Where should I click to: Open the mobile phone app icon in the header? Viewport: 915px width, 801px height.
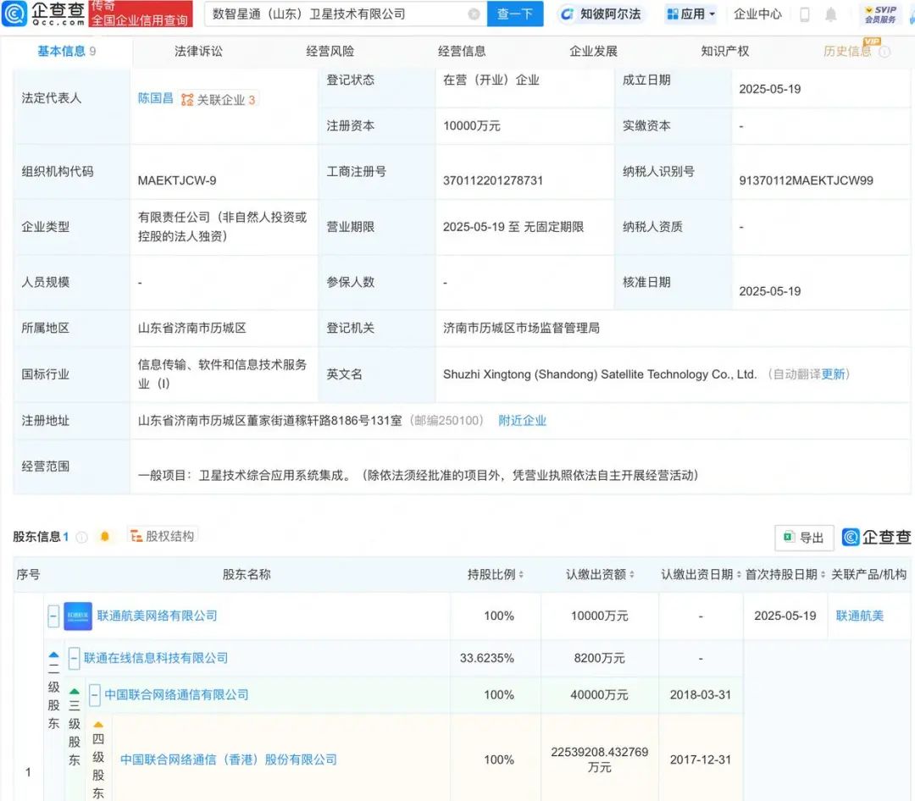[804, 14]
